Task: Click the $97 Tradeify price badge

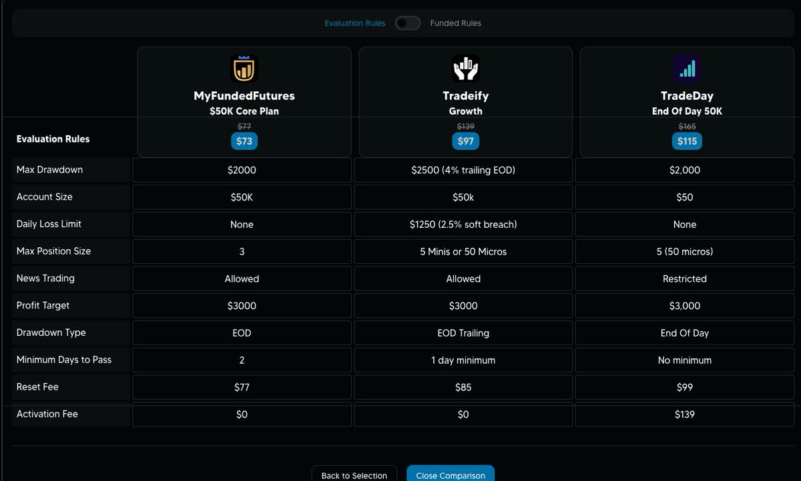Action: (465, 141)
